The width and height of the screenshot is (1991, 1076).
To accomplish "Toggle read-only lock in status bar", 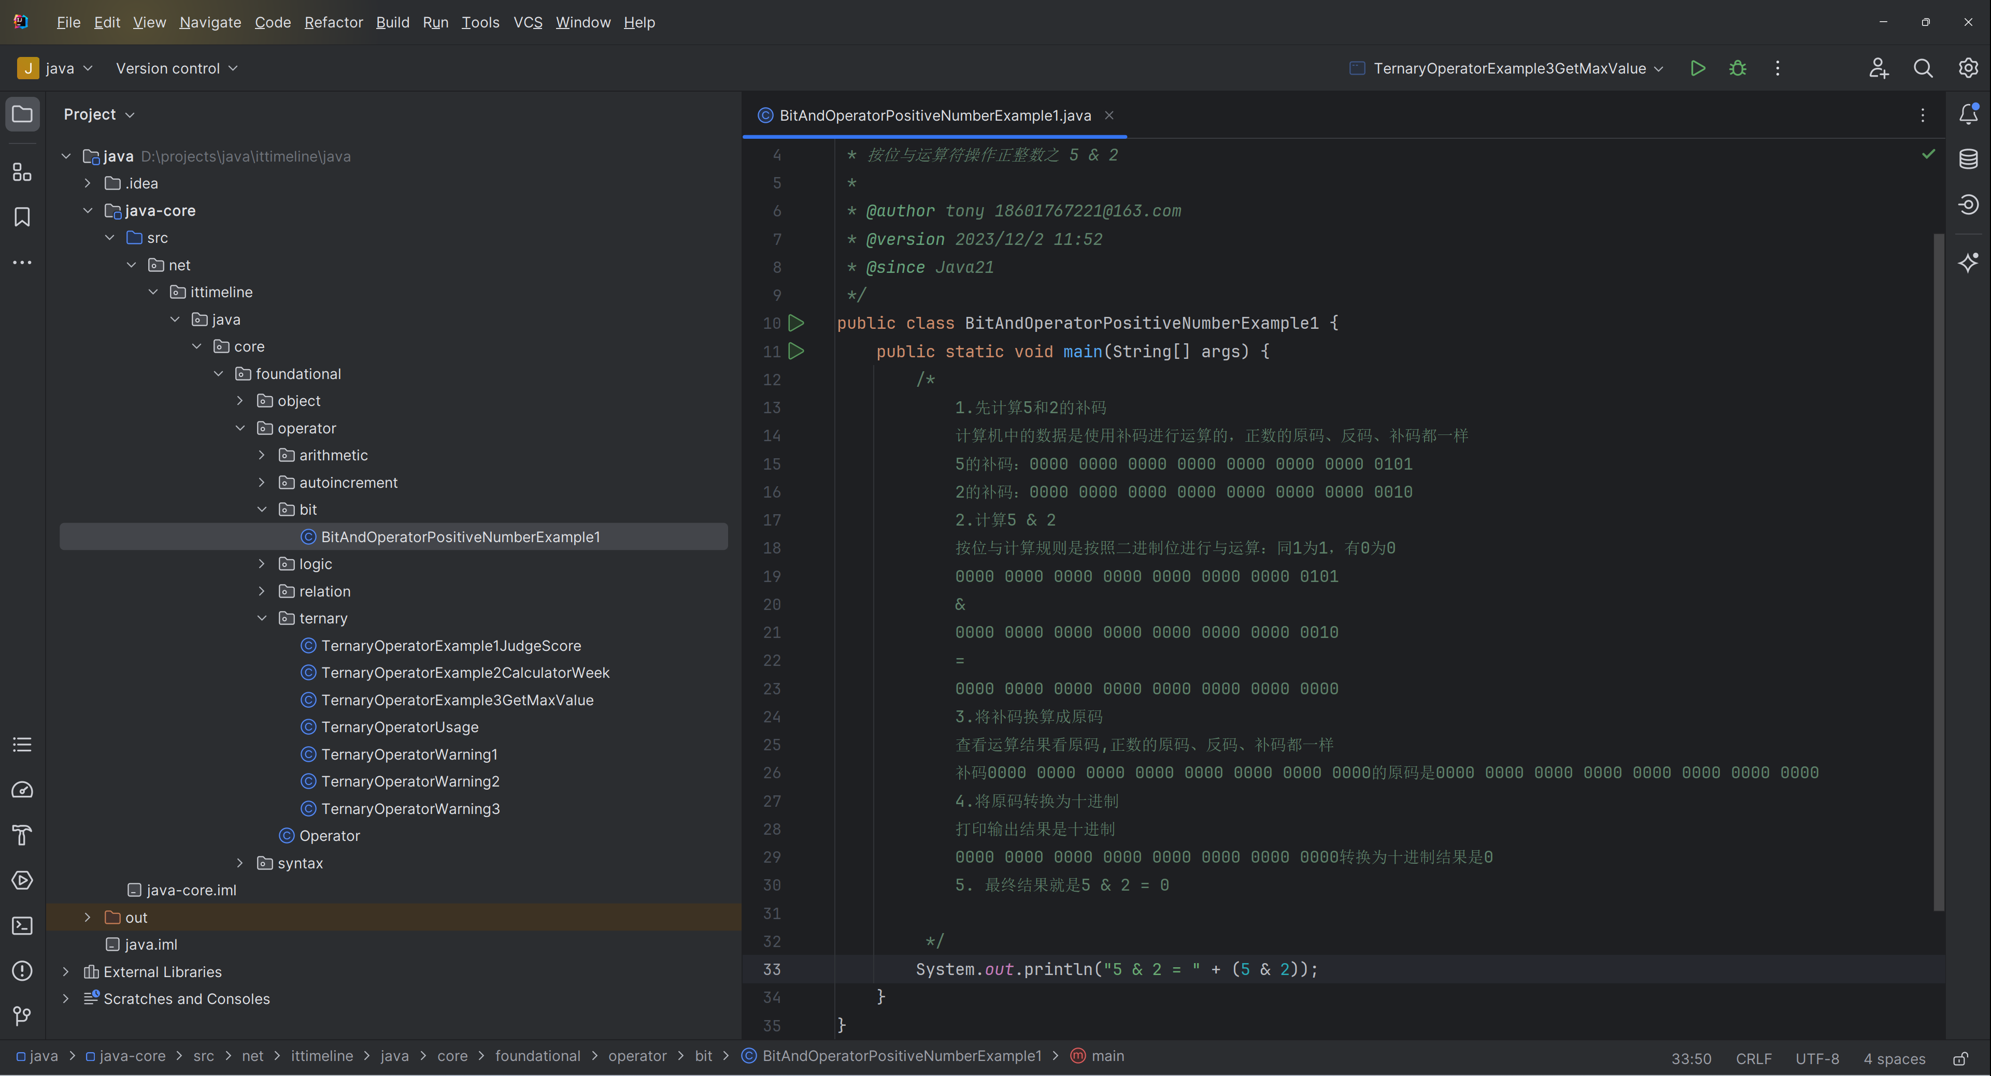I will pyautogui.click(x=1961, y=1058).
